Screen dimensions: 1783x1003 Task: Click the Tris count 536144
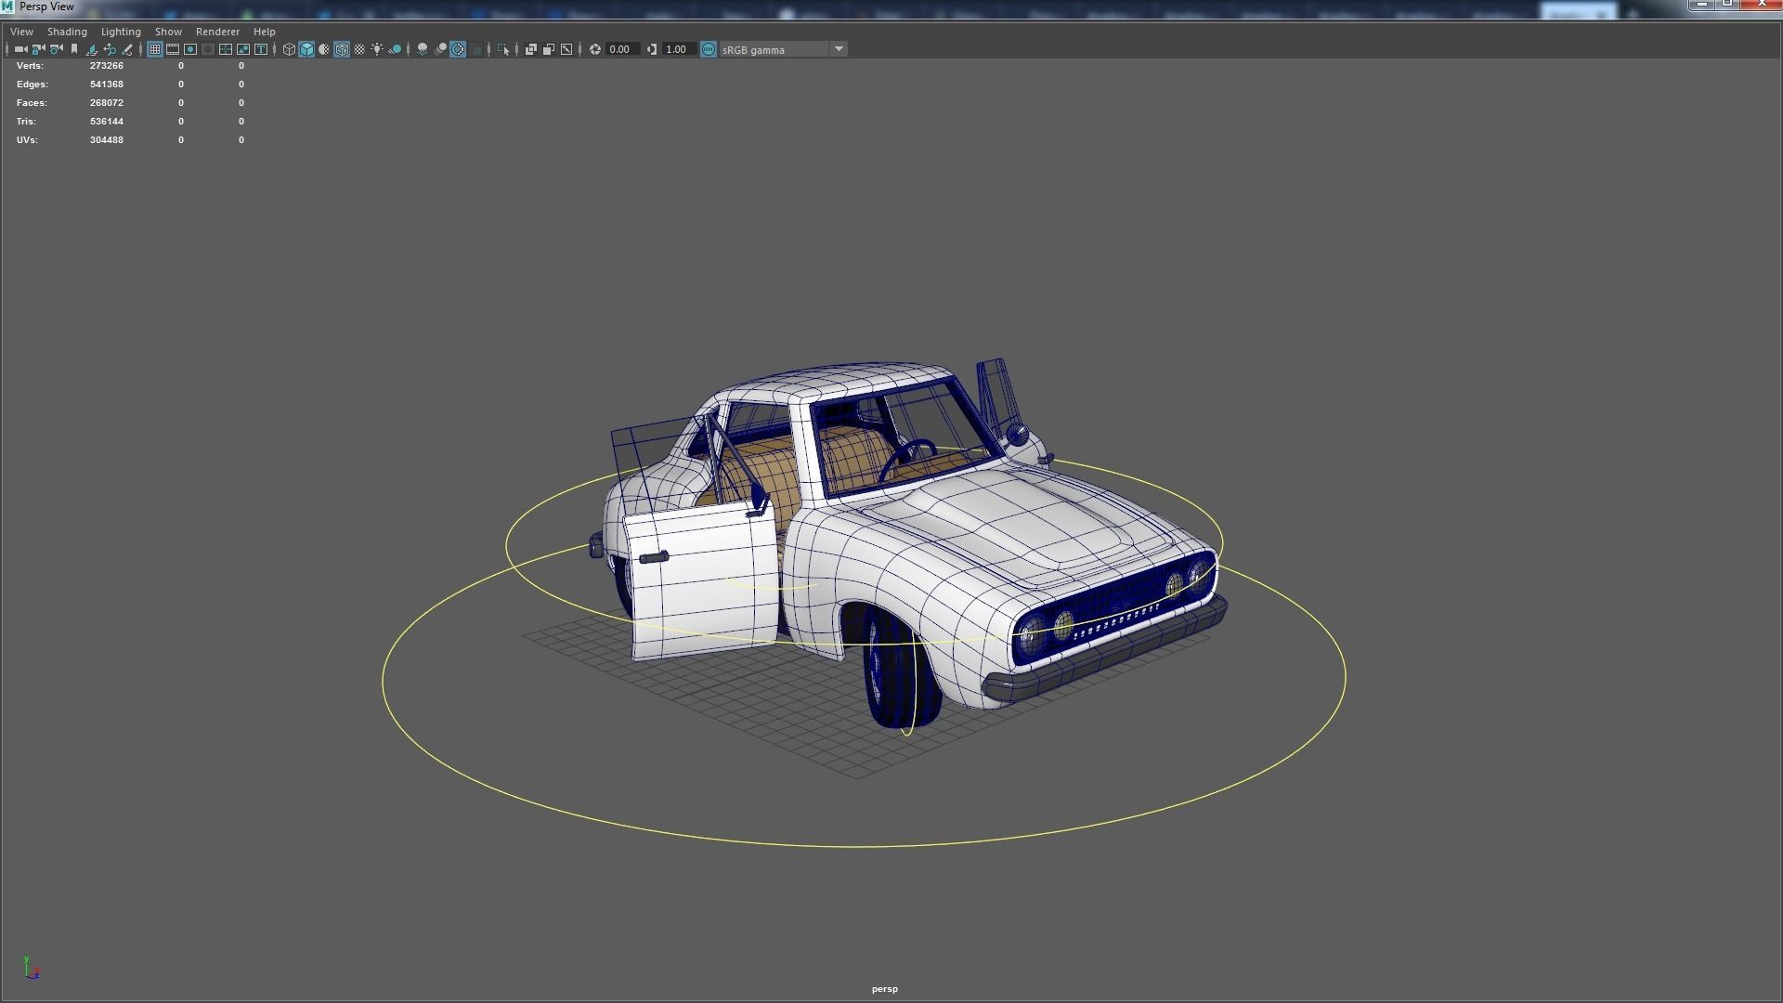coord(107,122)
